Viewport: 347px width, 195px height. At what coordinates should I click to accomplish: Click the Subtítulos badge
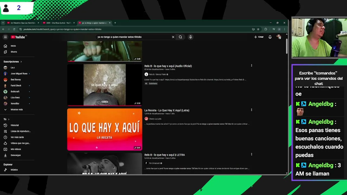click(153, 84)
